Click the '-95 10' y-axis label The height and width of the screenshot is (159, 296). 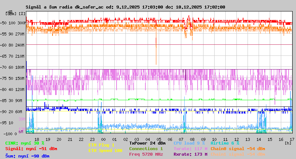pos(7,123)
